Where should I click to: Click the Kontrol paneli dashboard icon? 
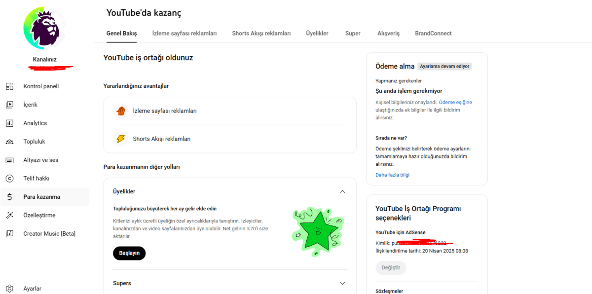(x=9, y=86)
